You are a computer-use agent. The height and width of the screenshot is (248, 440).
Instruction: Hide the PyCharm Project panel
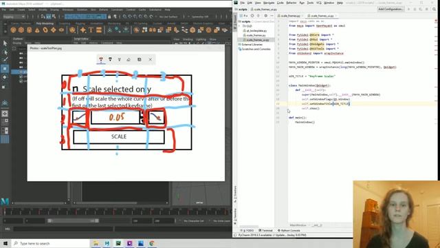click(x=272, y=16)
